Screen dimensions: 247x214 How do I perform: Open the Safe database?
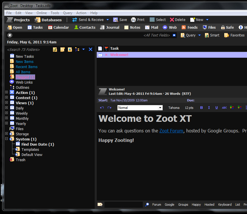point(227,27)
